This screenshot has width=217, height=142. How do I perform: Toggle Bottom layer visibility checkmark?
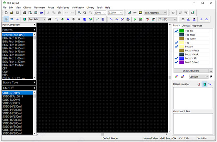(176, 46)
